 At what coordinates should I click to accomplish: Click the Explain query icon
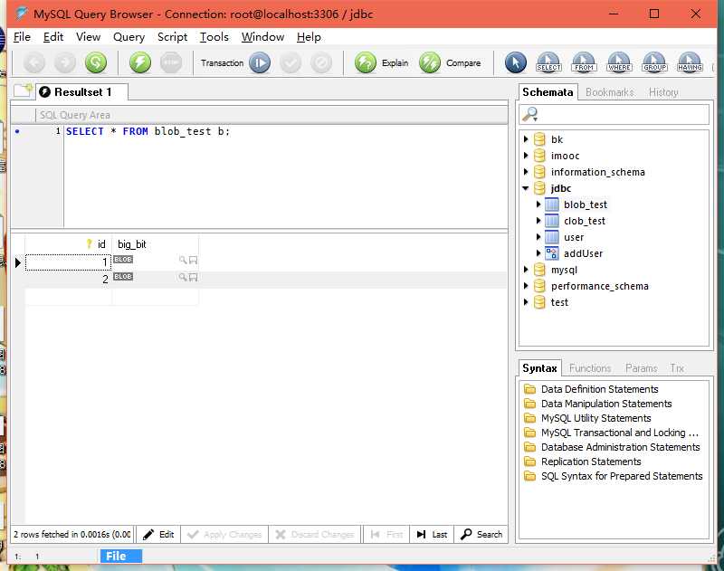366,62
